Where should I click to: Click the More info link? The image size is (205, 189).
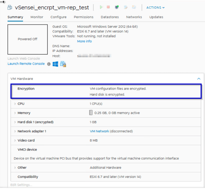click(84, 41)
